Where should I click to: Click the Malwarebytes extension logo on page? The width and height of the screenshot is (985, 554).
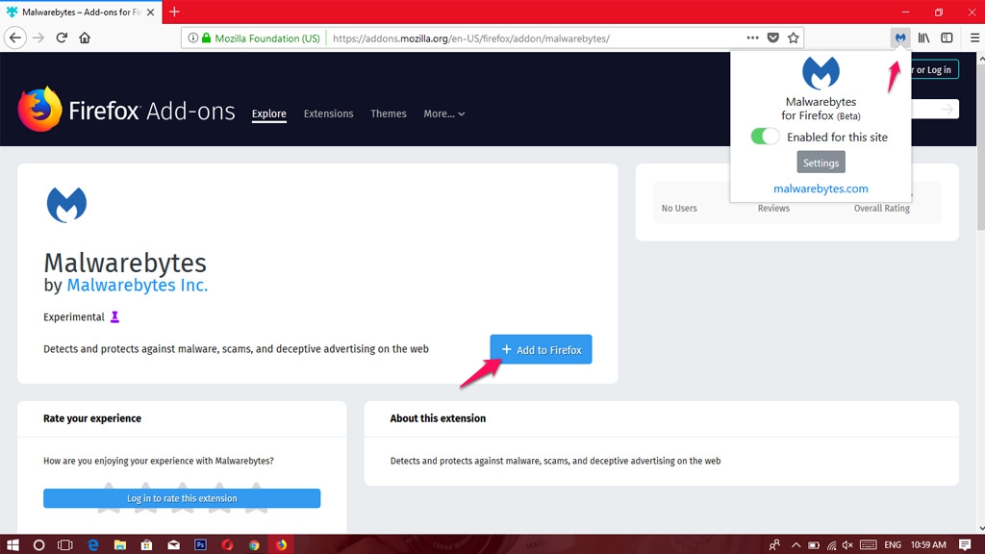(x=66, y=205)
